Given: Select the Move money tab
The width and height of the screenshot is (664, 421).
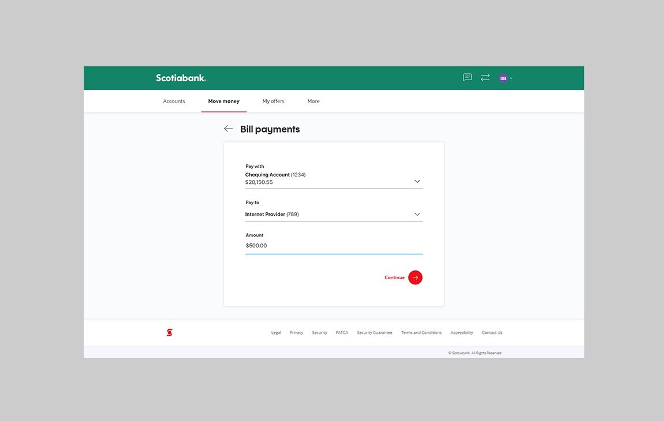Looking at the screenshot, I should (x=223, y=101).
